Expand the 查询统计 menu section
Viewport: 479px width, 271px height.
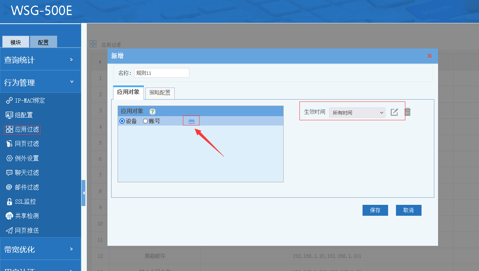click(x=40, y=60)
